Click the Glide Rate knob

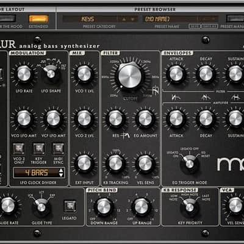tap(8, 206)
